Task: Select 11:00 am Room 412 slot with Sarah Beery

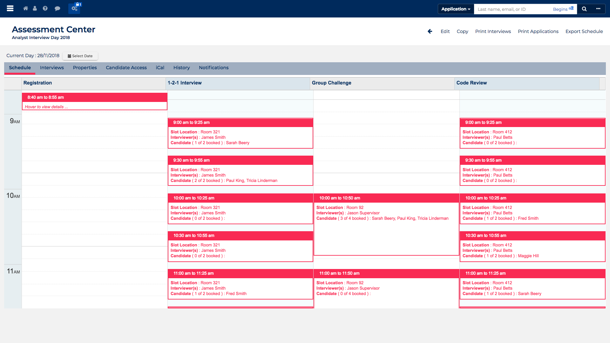Action: tap(532, 284)
